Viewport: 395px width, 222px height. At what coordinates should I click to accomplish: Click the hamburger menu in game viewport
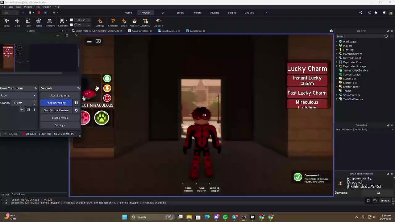click(x=89, y=41)
